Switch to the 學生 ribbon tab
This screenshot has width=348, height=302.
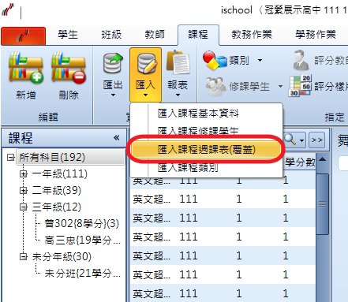[68, 35]
